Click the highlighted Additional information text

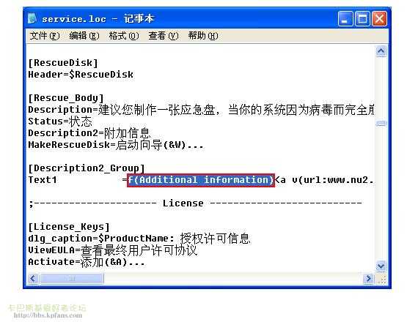click(x=201, y=180)
